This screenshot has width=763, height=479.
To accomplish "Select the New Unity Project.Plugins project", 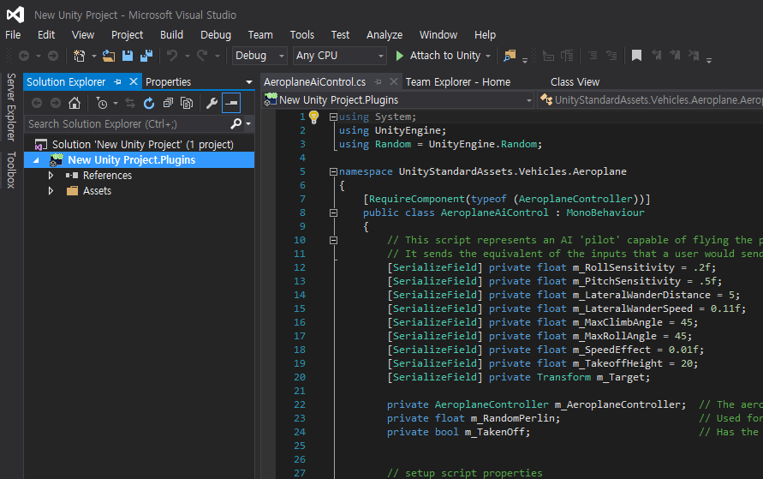I will 140,160.
